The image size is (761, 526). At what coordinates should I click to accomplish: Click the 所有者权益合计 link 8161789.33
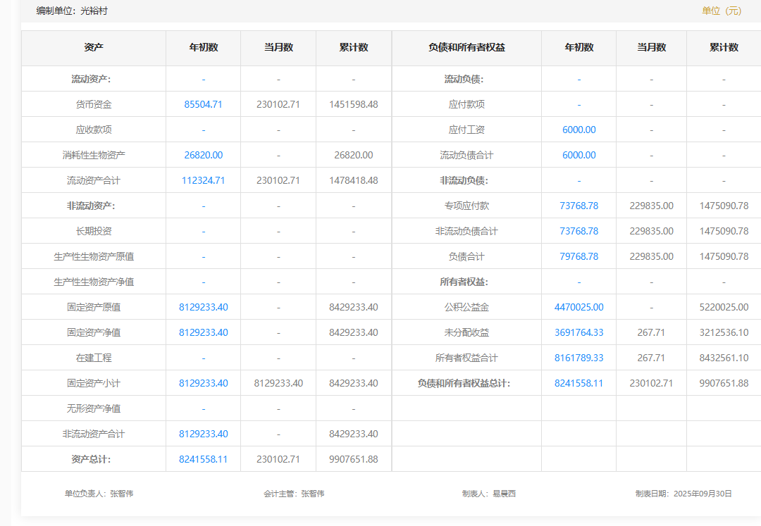(x=579, y=358)
